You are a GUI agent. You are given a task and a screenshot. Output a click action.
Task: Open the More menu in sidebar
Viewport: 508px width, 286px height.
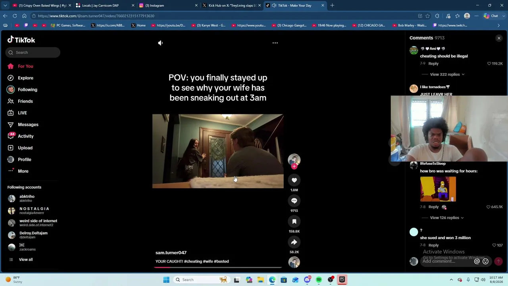coord(23,171)
